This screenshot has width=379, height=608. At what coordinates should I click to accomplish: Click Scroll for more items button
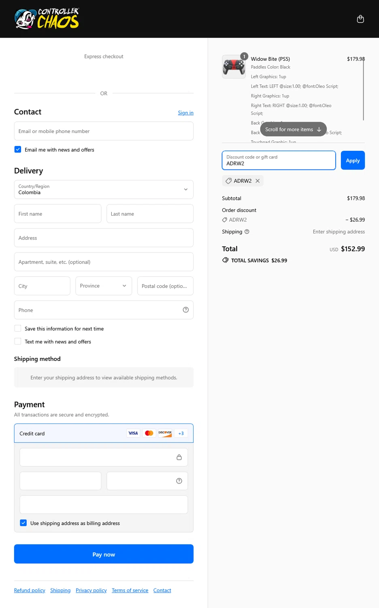[x=293, y=129]
